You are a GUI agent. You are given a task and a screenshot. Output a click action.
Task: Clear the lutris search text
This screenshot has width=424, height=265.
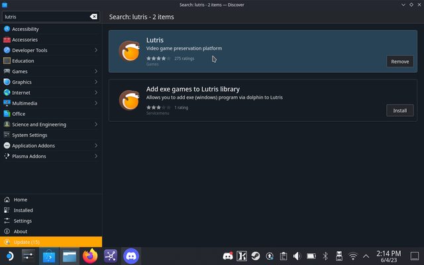[x=93, y=17]
